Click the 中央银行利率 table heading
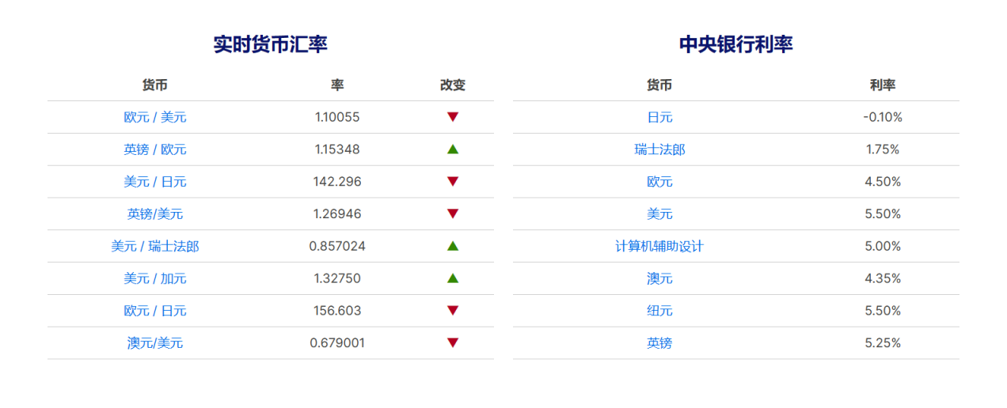This screenshot has width=1007, height=408. (x=735, y=44)
